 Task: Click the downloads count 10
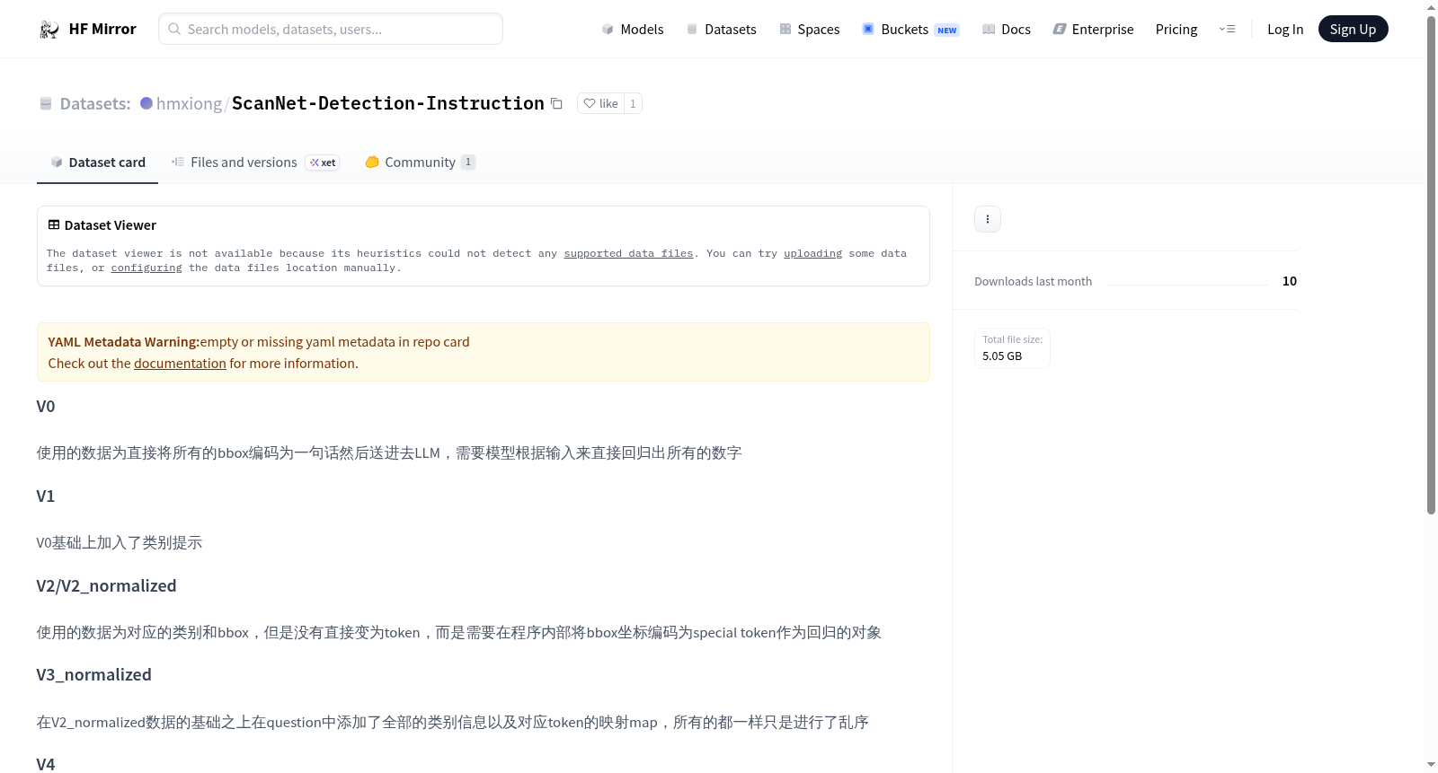pyautogui.click(x=1290, y=281)
